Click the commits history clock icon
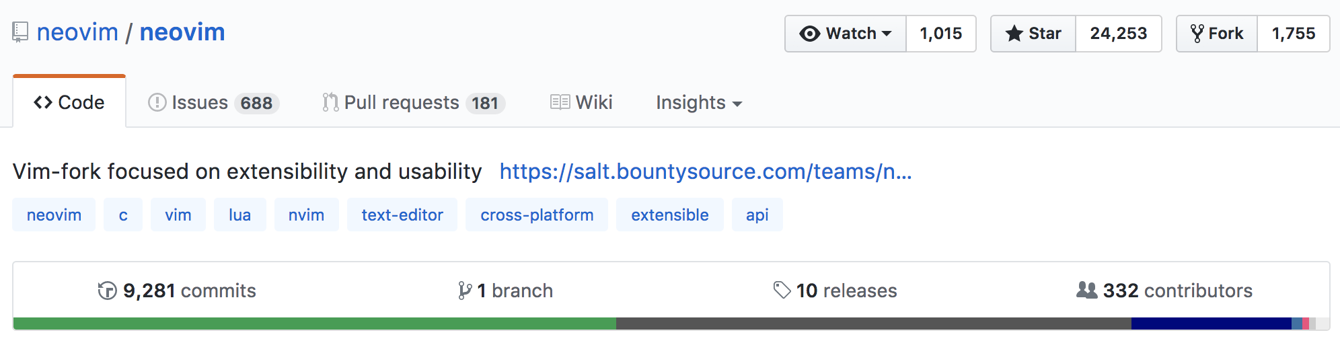The image size is (1340, 343). pos(107,291)
